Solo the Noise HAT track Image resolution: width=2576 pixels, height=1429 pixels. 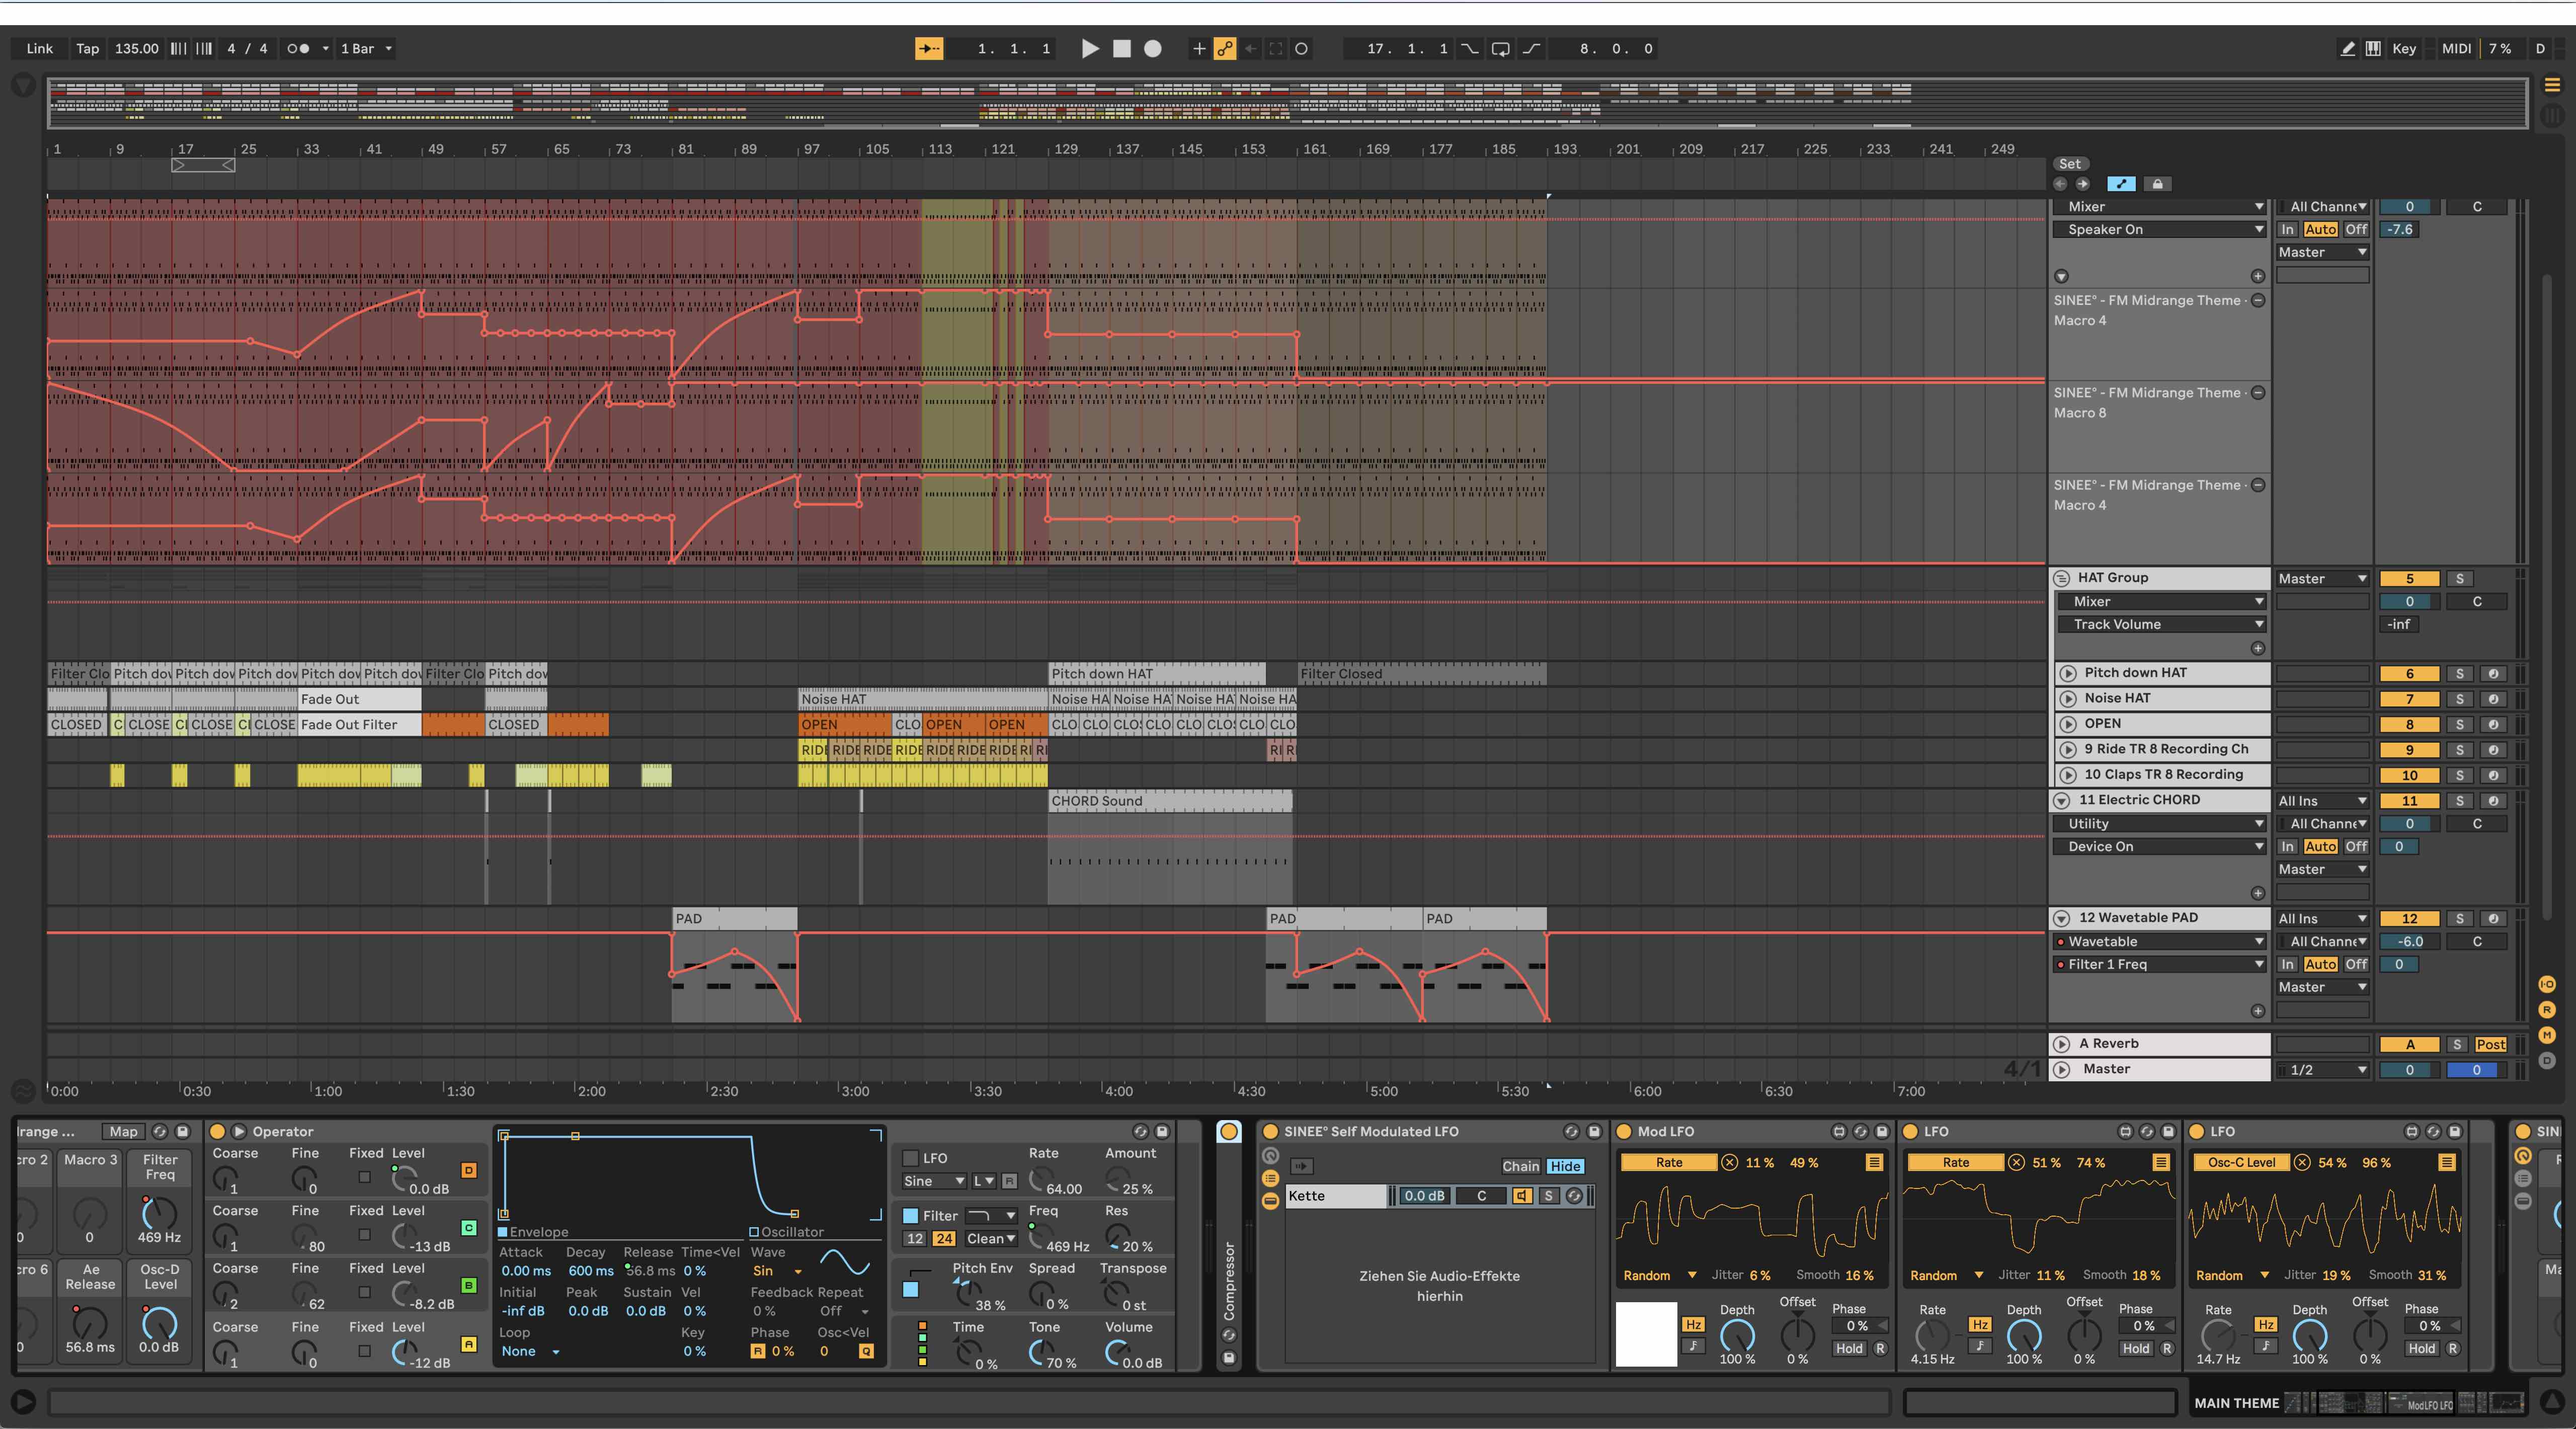click(x=2459, y=699)
